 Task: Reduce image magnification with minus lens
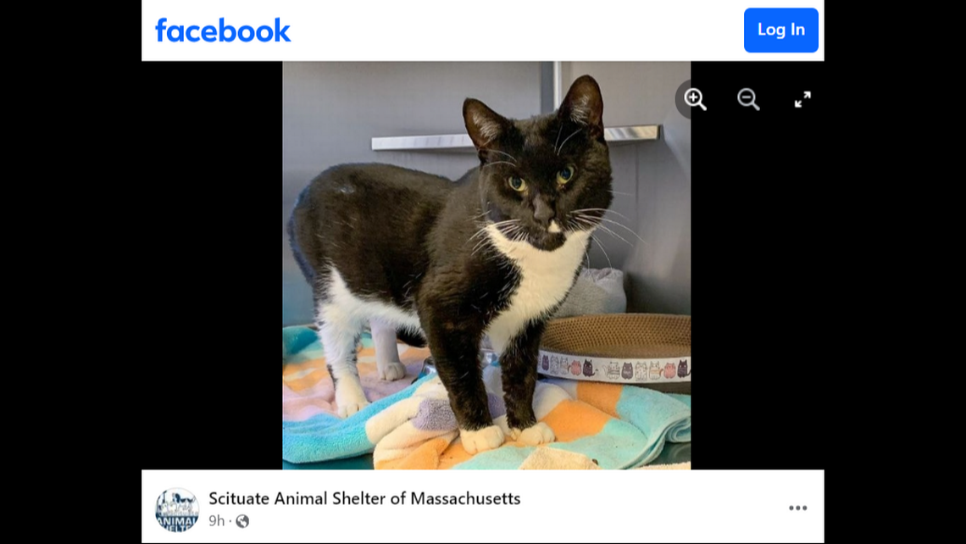tap(748, 99)
